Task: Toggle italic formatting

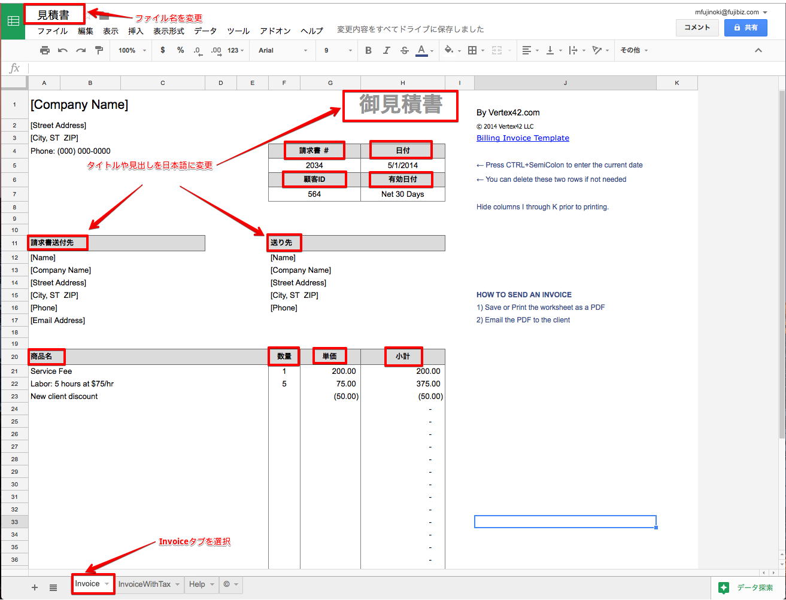Action: point(386,51)
